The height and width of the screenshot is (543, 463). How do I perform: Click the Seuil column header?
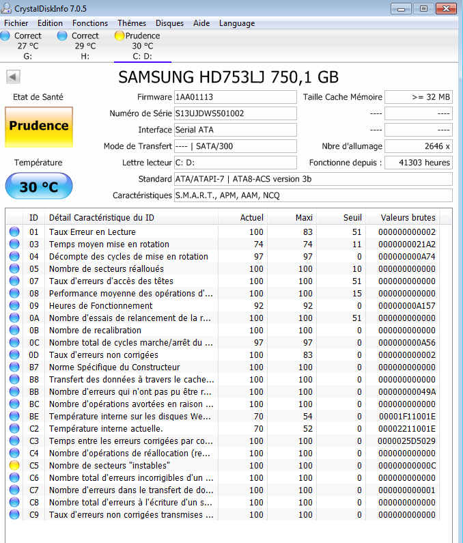341,217
